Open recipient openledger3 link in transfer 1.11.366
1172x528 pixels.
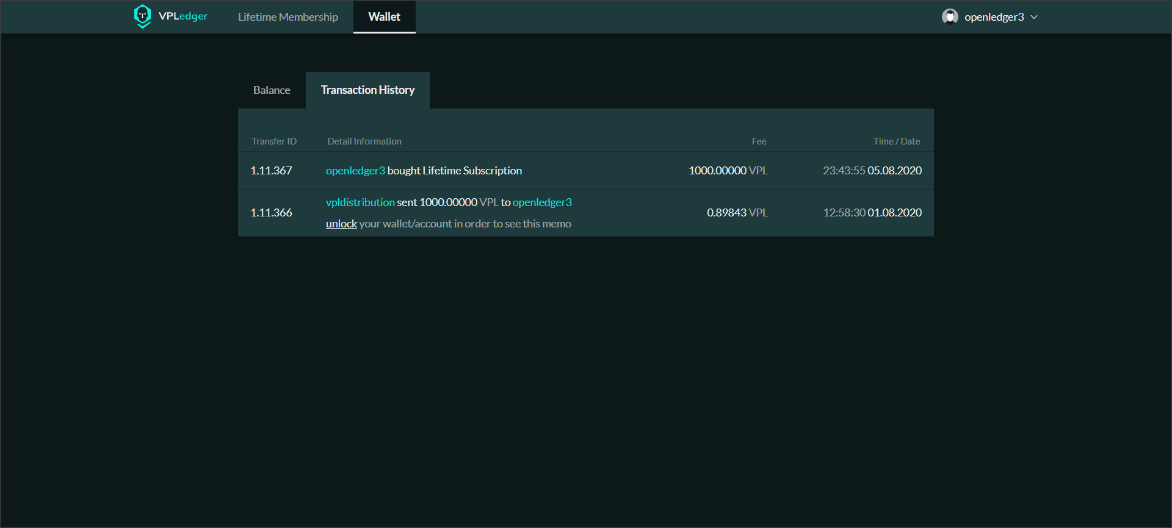[x=542, y=202]
